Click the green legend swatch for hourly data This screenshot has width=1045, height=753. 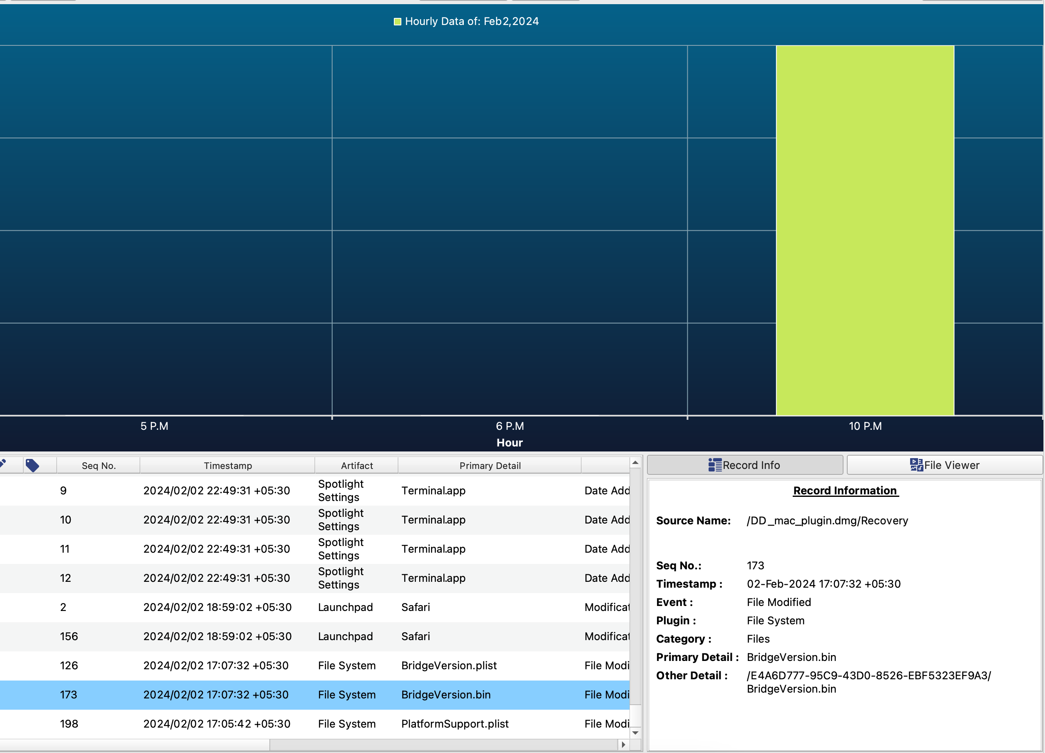[x=397, y=22]
